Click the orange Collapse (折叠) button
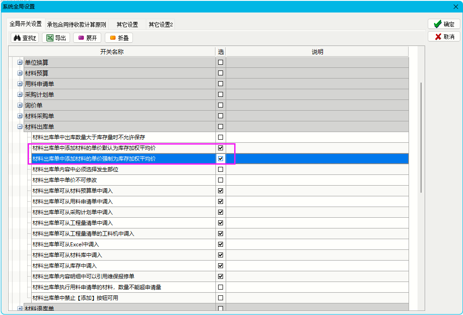 pyautogui.click(x=119, y=38)
